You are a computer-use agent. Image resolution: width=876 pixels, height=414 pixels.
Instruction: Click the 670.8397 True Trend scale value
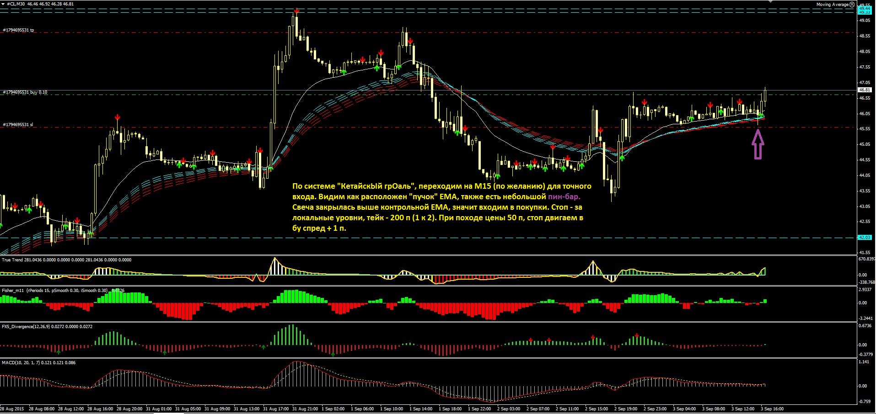coord(866,259)
